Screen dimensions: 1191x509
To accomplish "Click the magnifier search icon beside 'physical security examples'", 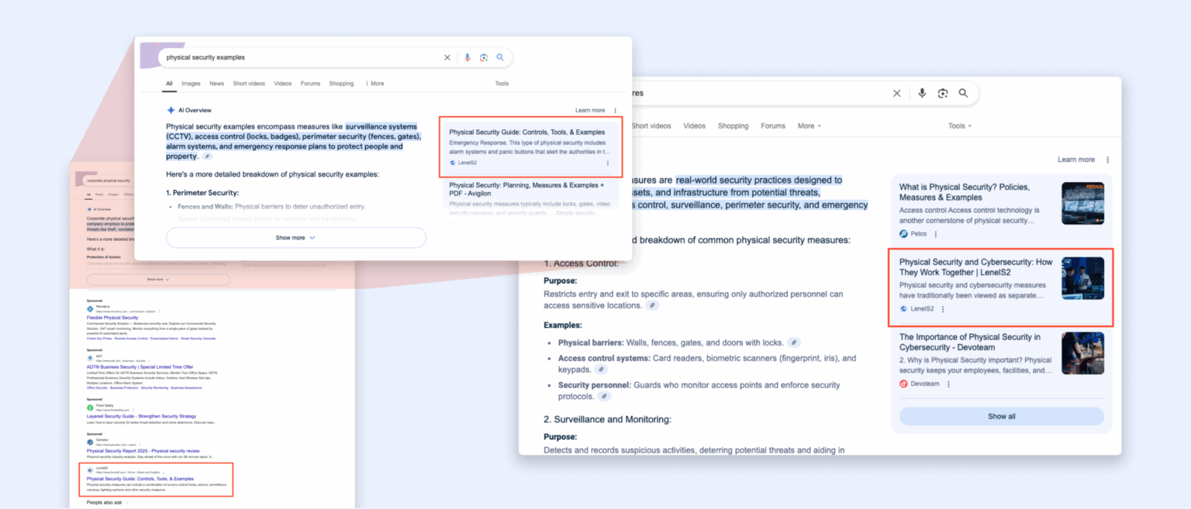I will point(500,57).
